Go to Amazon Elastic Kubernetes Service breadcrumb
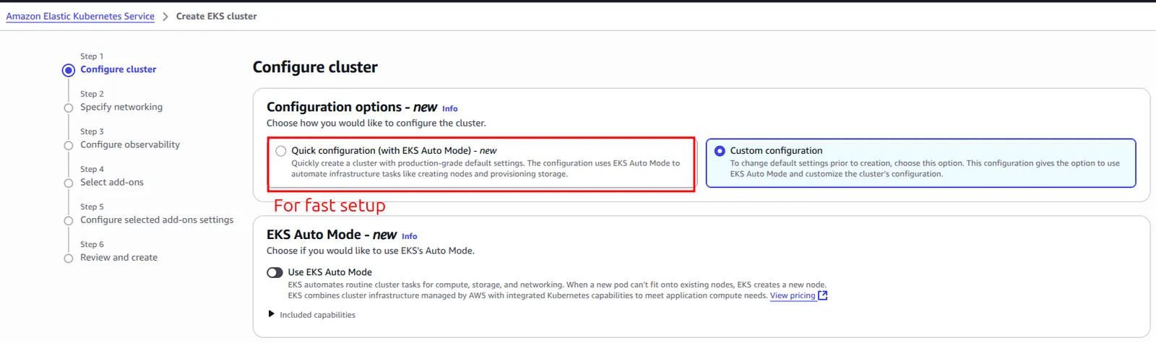This screenshot has height=343, width=1156. [x=80, y=16]
